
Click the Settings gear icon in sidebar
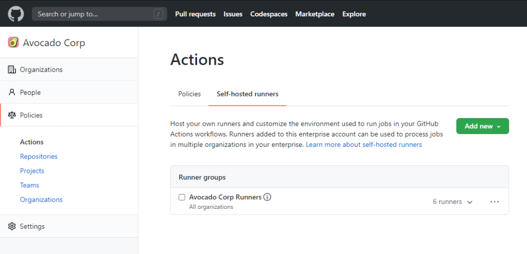(x=12, y=226)
